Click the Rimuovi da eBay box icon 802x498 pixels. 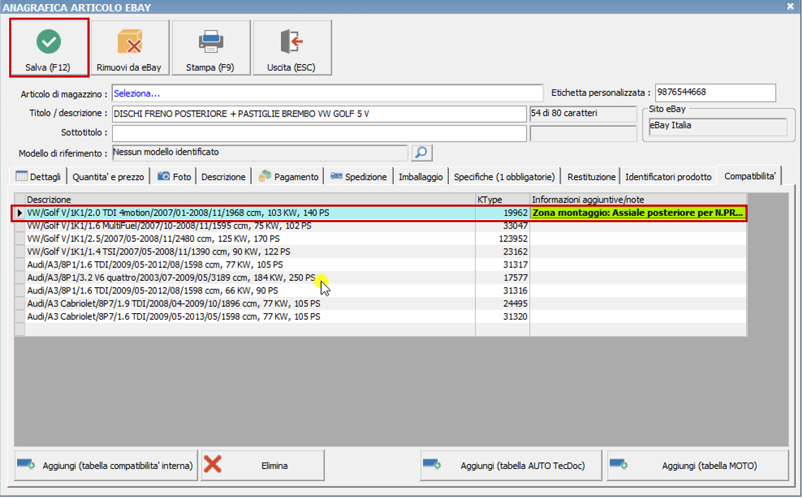coord(129,42)
